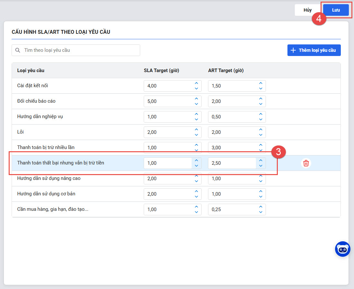
Task: Open the chatbot assistant robot icon
Action: [x=342, y=249]
